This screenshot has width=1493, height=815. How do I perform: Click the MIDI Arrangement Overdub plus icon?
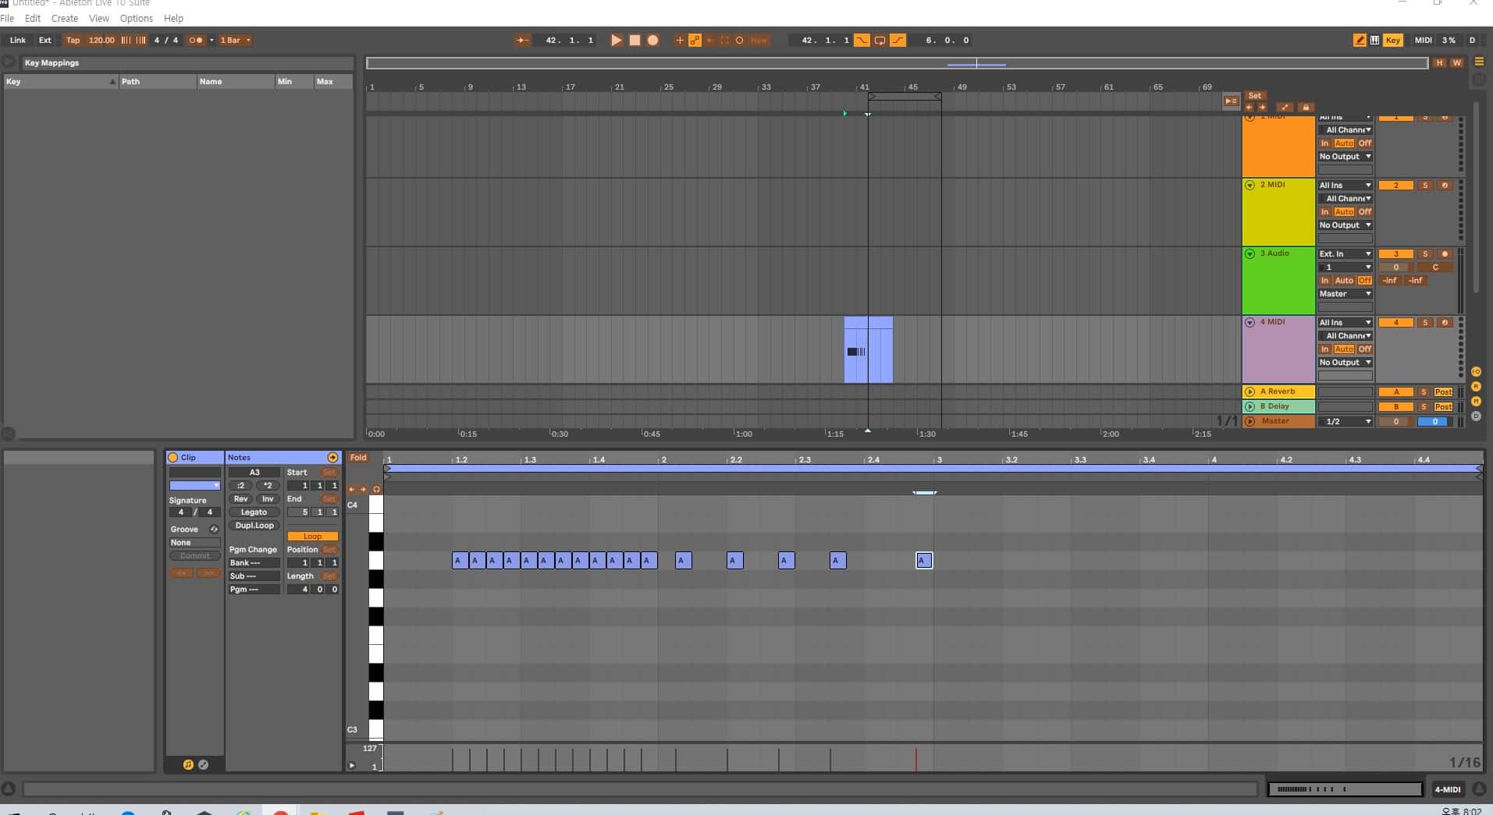[x=680, y=40]
